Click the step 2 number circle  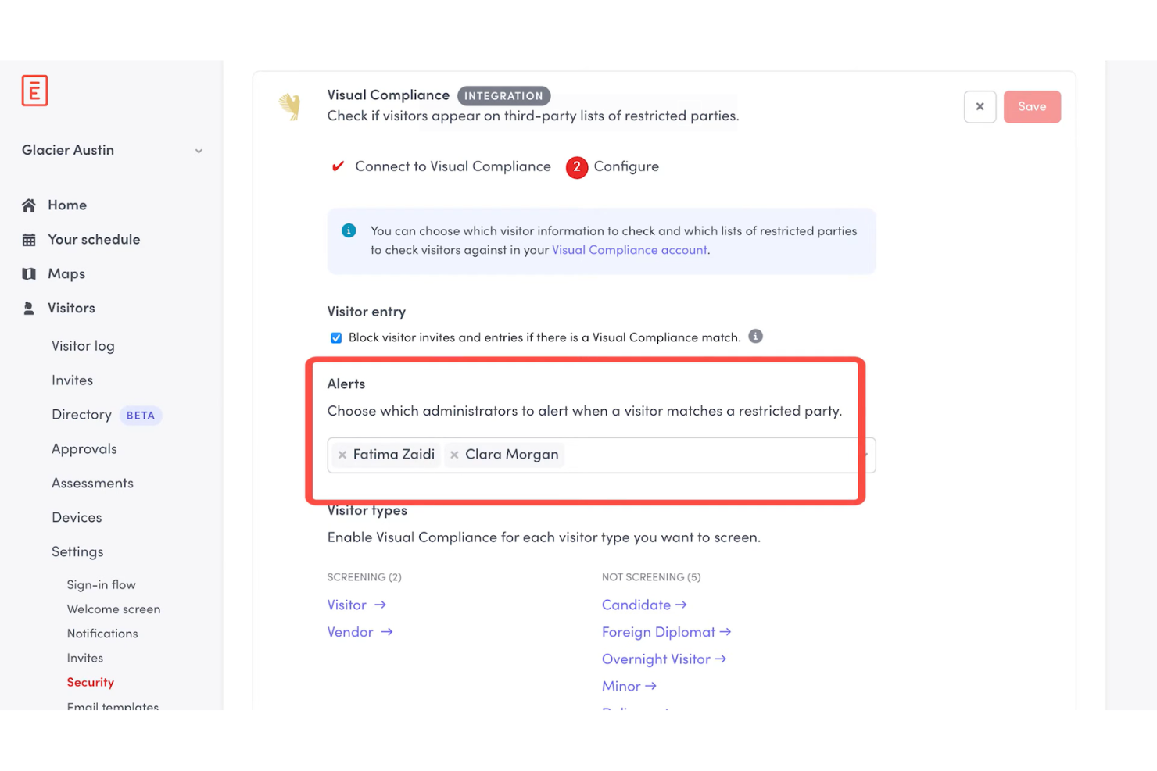[577, 167]
